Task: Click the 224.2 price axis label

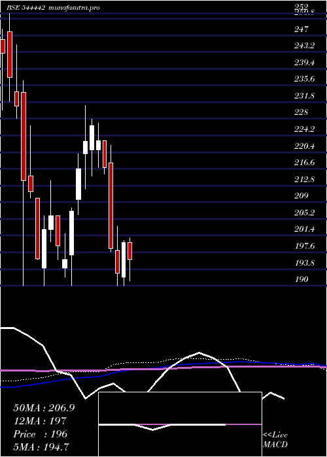Action: point(304,129)
